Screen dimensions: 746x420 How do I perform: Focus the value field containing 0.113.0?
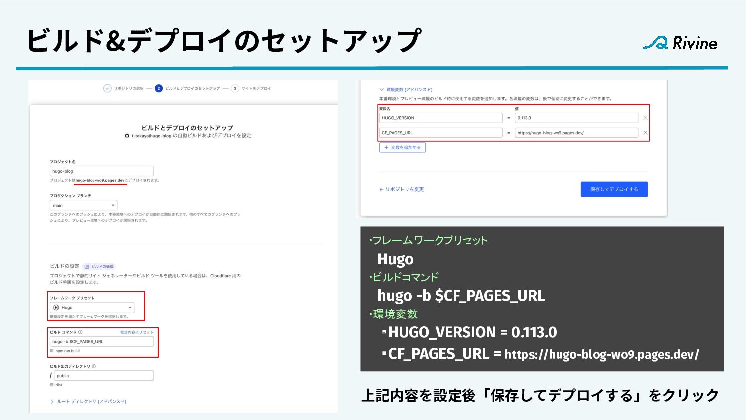tap(576, 118)
